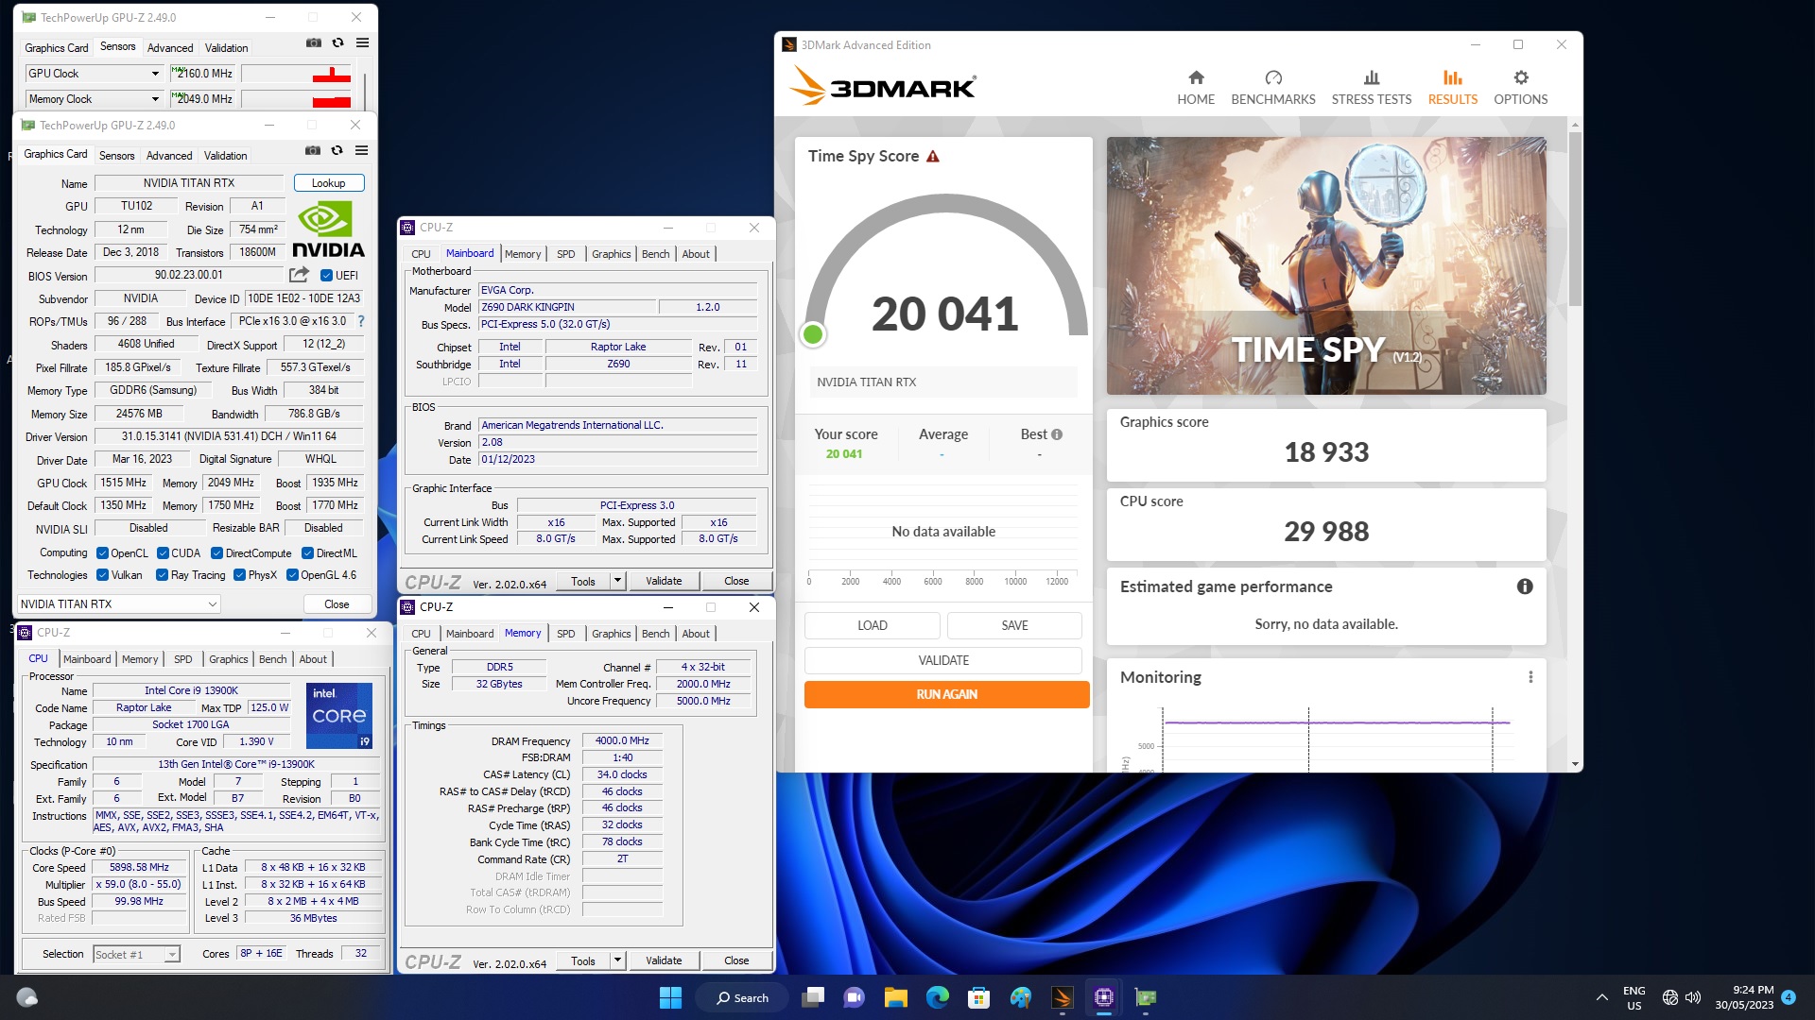The image size is (1815, 1020).
Task: Click the GPU-Z screenshot camera icon
Action: click(313, 150)
